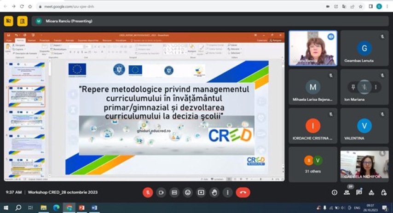This screenshot has height=213, width=393.
Task: Open PowerPoint from the Windows taskbar
Action: point(81,208)
